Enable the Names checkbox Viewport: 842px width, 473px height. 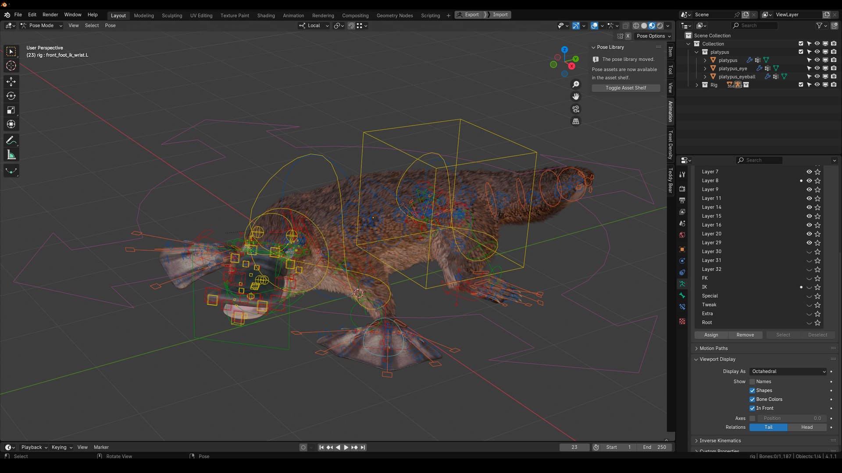tap(752, 381)
